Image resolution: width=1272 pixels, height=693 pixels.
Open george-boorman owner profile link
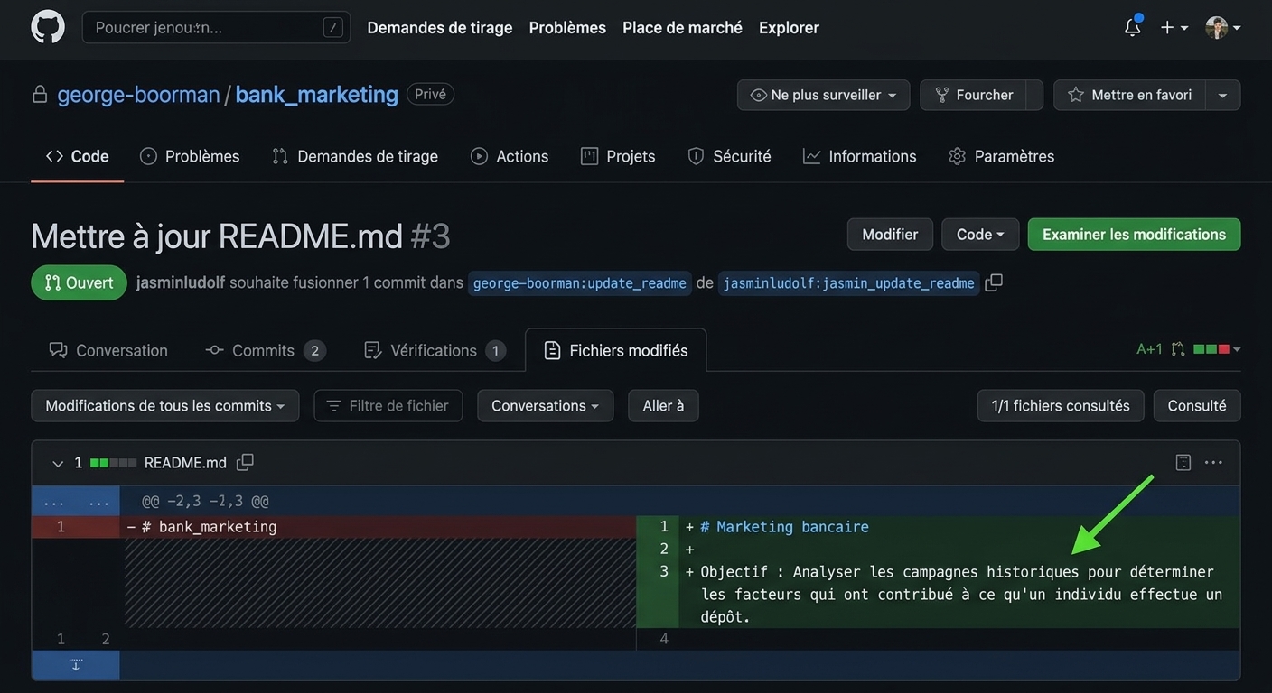(x=138, y=95)
